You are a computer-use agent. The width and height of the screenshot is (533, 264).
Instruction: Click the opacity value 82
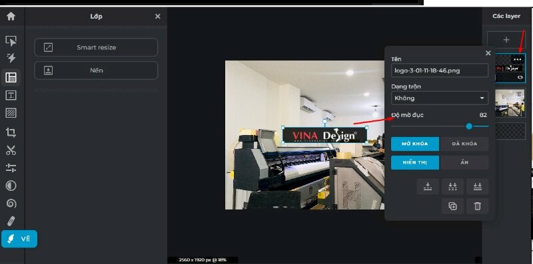click(483, 115)
